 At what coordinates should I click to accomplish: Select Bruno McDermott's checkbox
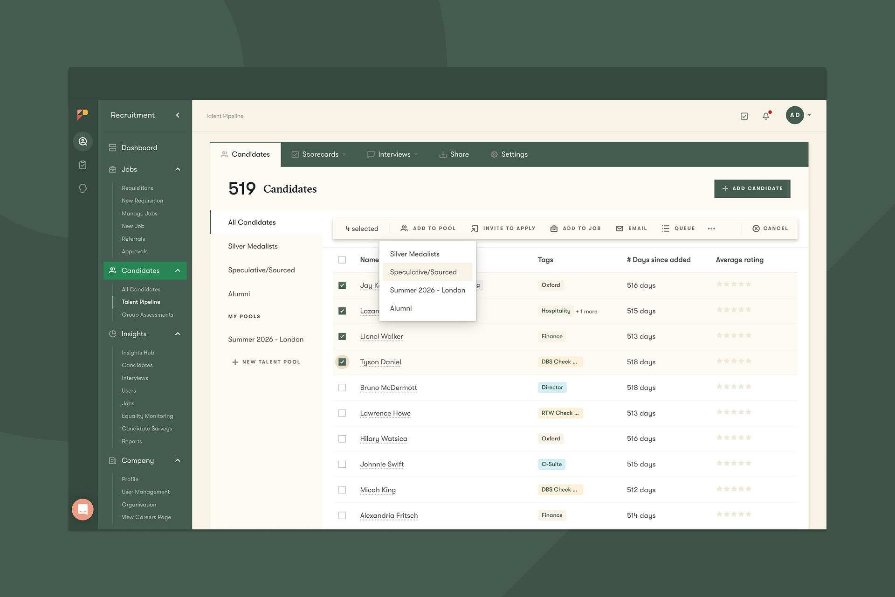point(342,388)
